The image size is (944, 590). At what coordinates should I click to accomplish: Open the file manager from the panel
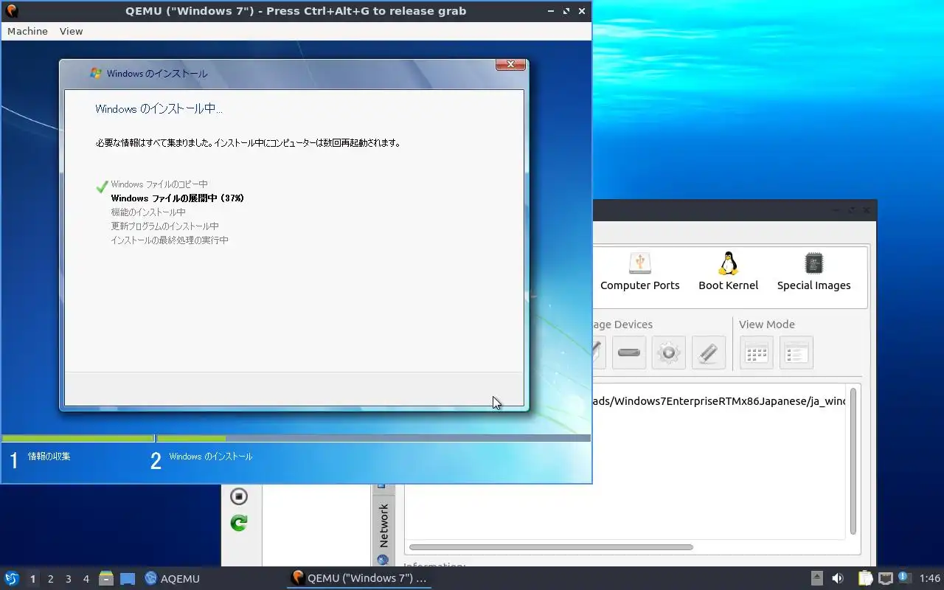(106, 579)
